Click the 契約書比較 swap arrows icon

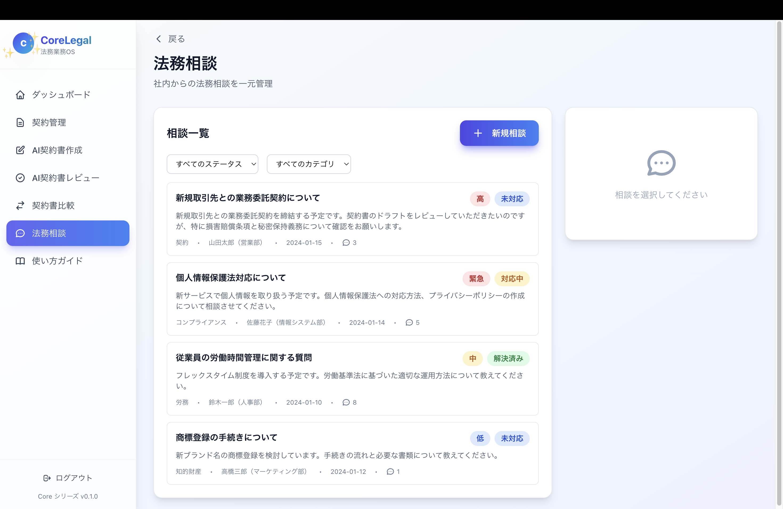20,206
